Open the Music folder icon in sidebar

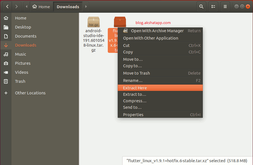click(6, 54)
